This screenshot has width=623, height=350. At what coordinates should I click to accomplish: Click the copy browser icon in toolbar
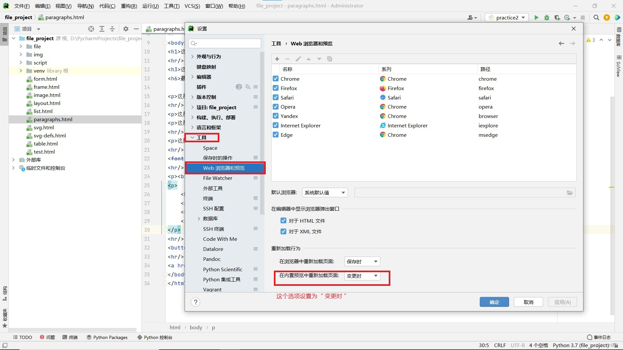(330, 59)
